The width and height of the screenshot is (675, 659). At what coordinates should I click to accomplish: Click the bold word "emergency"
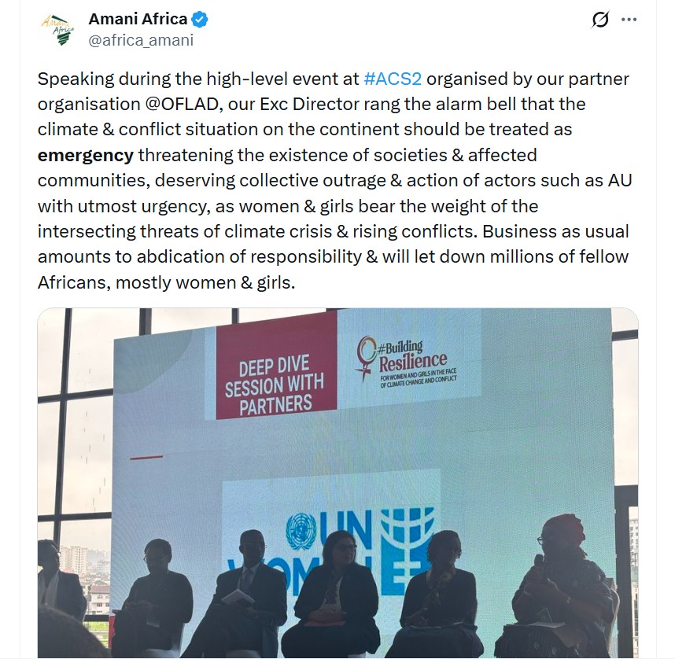86,155
